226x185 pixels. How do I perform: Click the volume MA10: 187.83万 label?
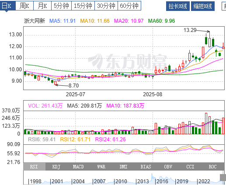click(x=125, y=106)
